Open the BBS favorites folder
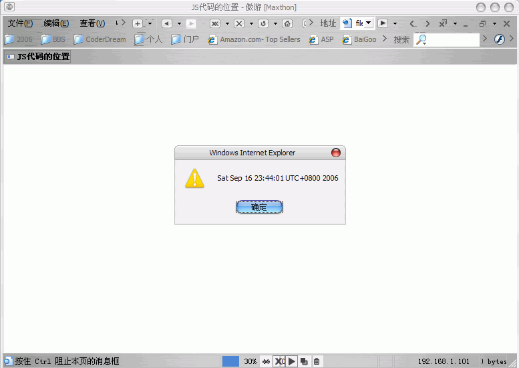519x368 pixels. tap(53, 39)
